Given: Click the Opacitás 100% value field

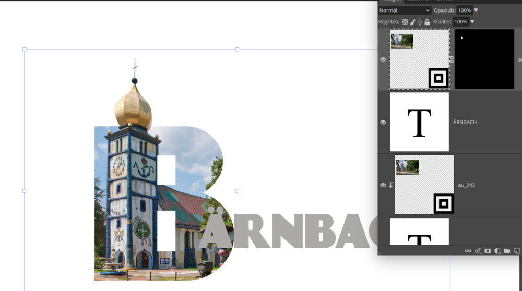Looking at the screenshot, I should (x=464, y=10).
